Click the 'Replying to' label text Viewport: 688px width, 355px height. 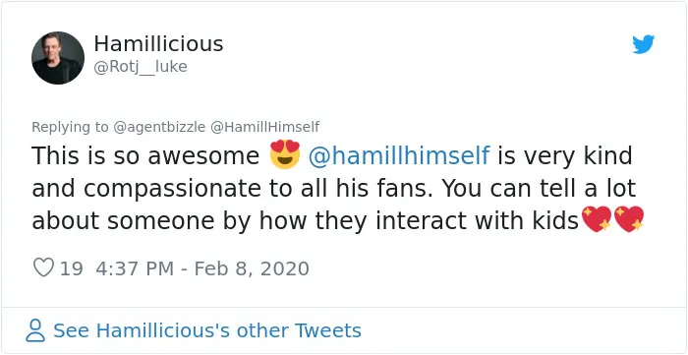point(70,127)
